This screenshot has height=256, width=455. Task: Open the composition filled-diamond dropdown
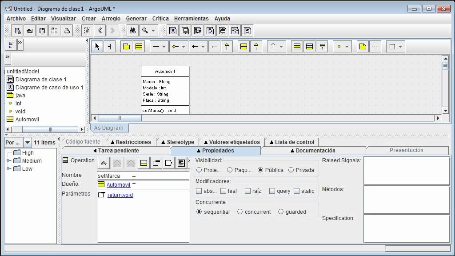[203, 46]
